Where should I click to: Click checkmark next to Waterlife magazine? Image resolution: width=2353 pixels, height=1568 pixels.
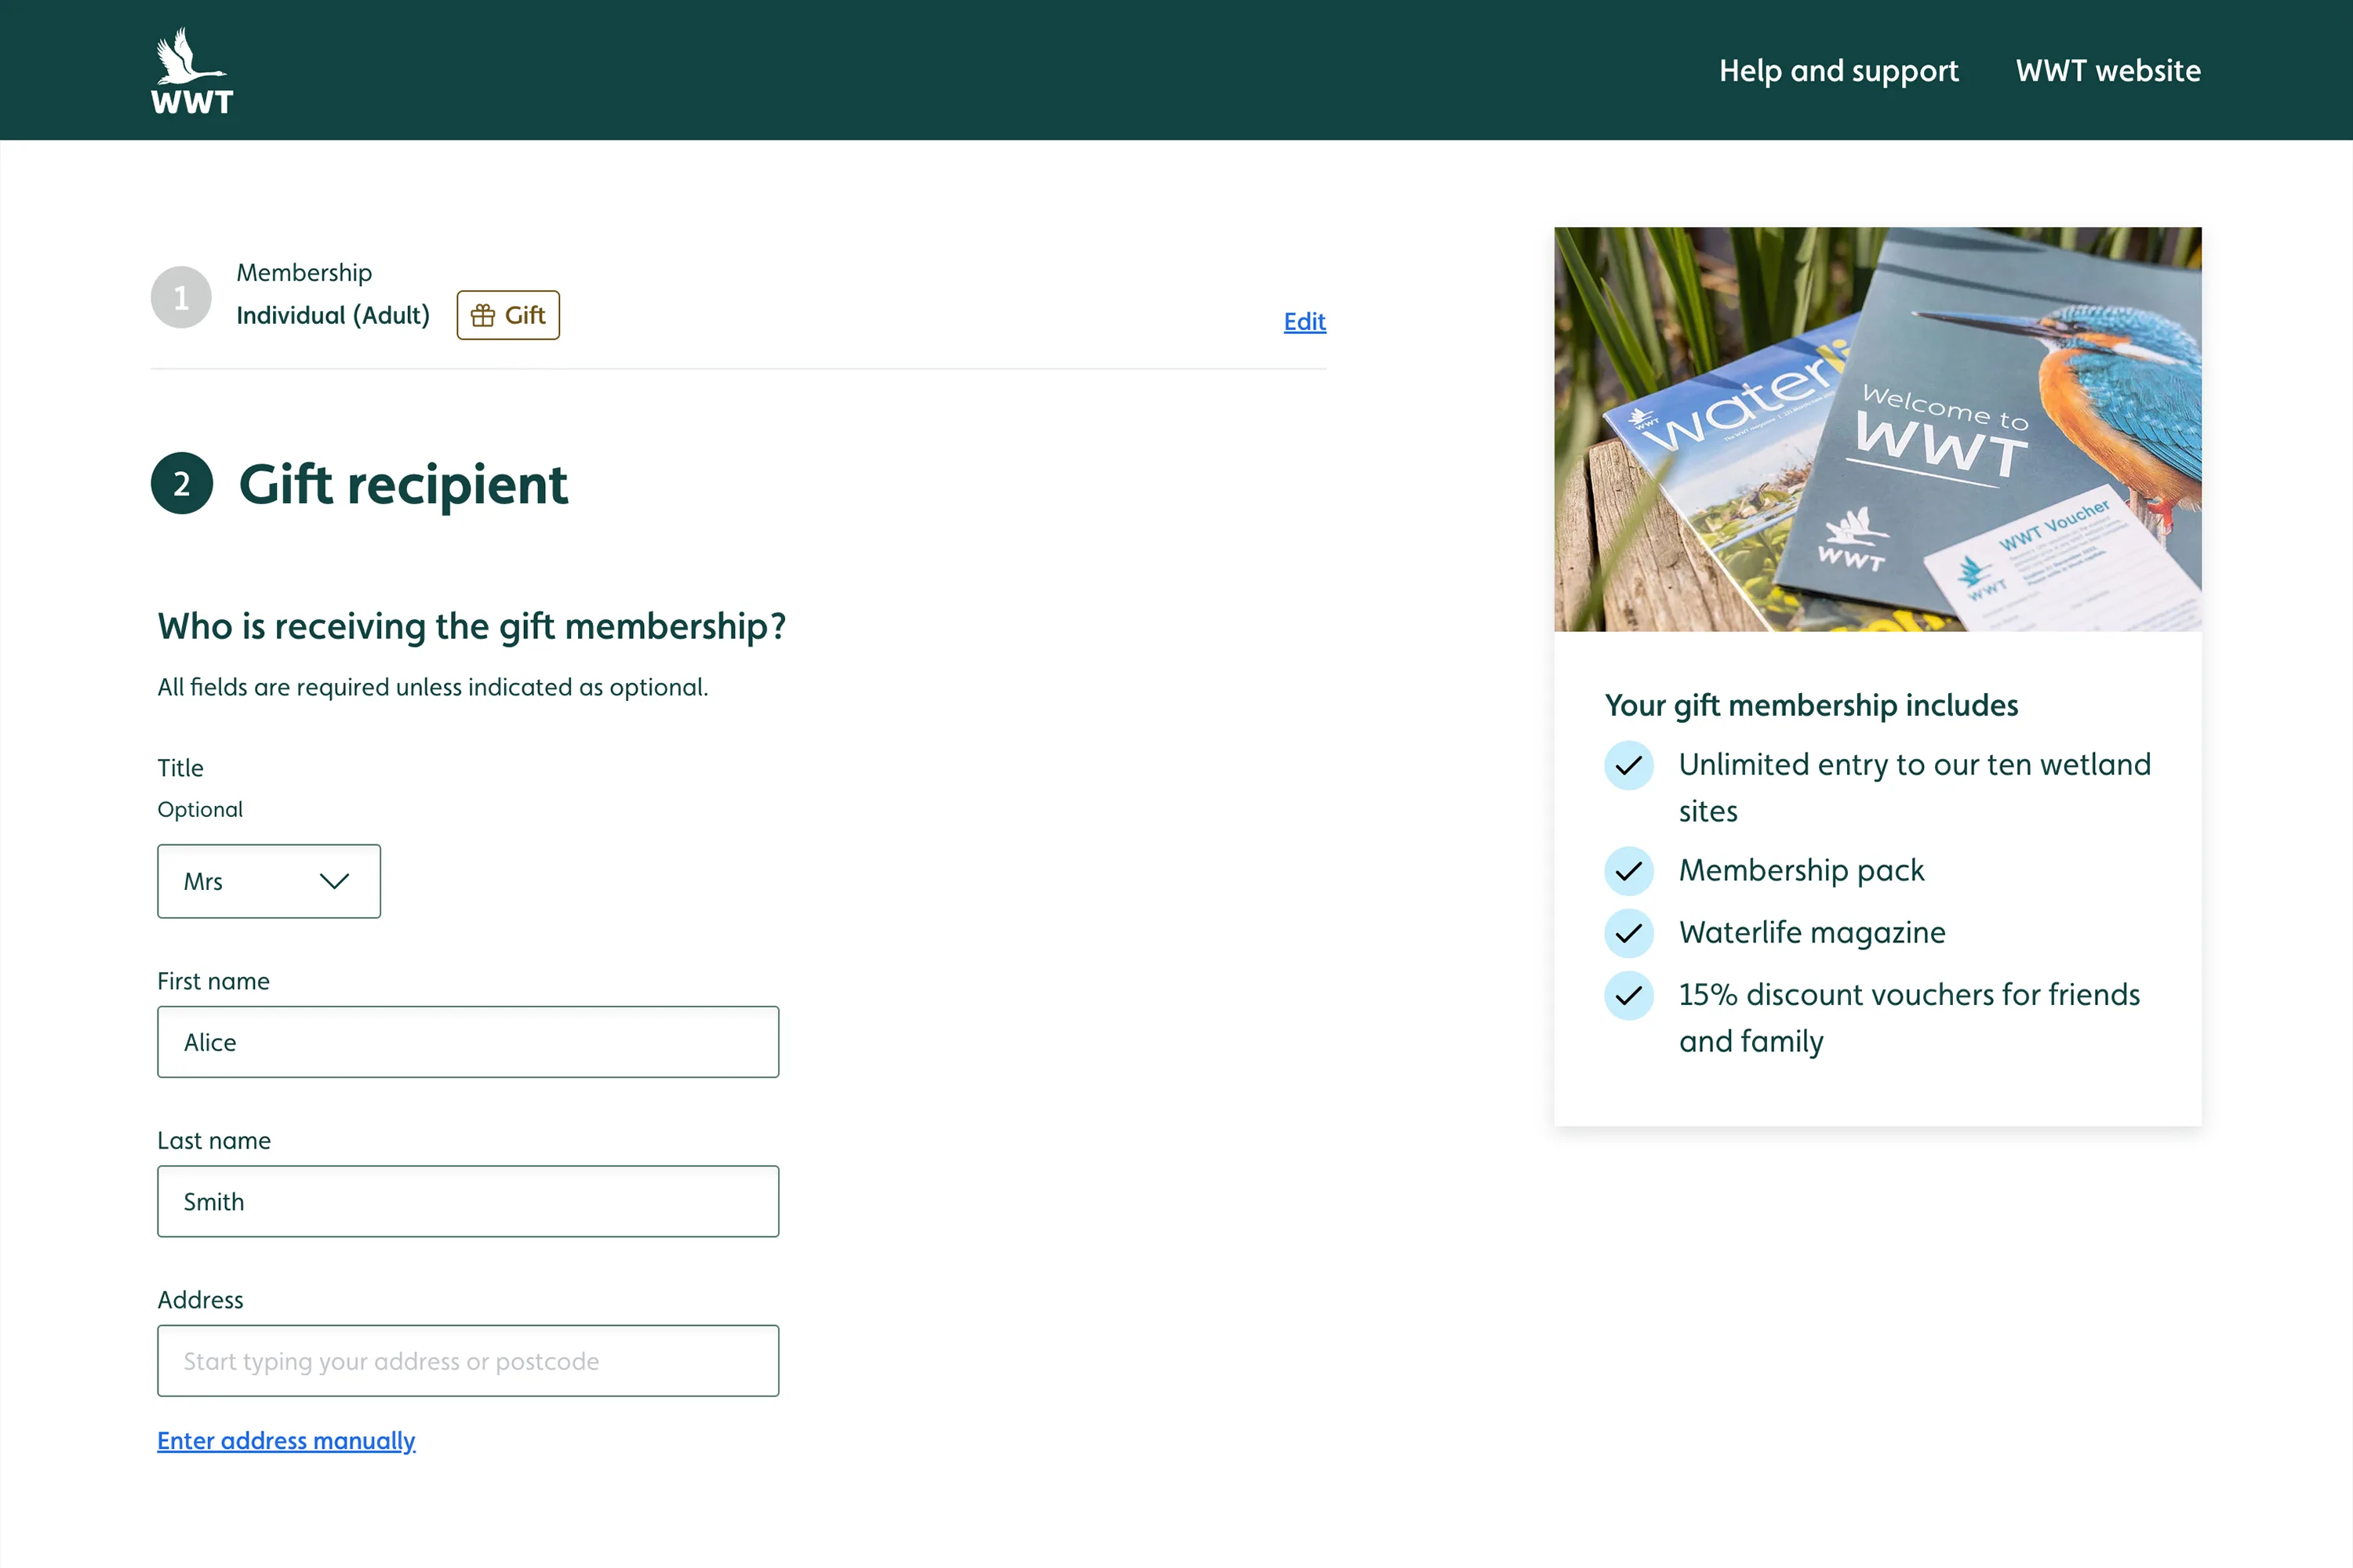[1627, 933]
